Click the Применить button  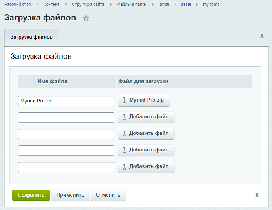[x=70, y=195]
